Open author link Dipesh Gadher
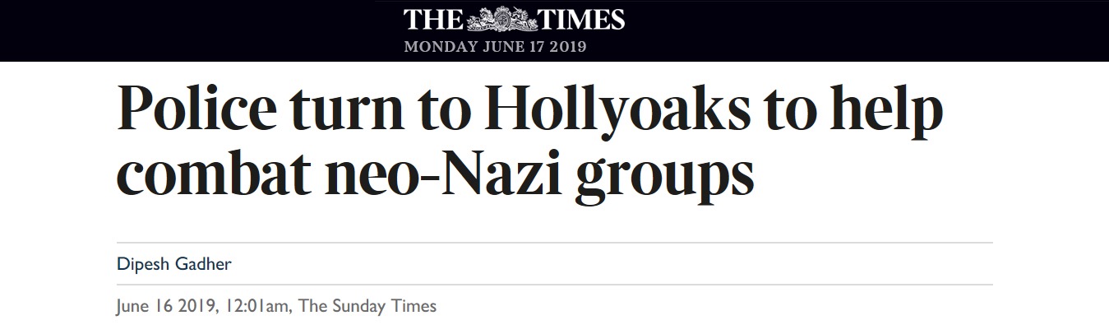Screen dimensions: 1109x334 pyautogui.click(x=174, y=263)
